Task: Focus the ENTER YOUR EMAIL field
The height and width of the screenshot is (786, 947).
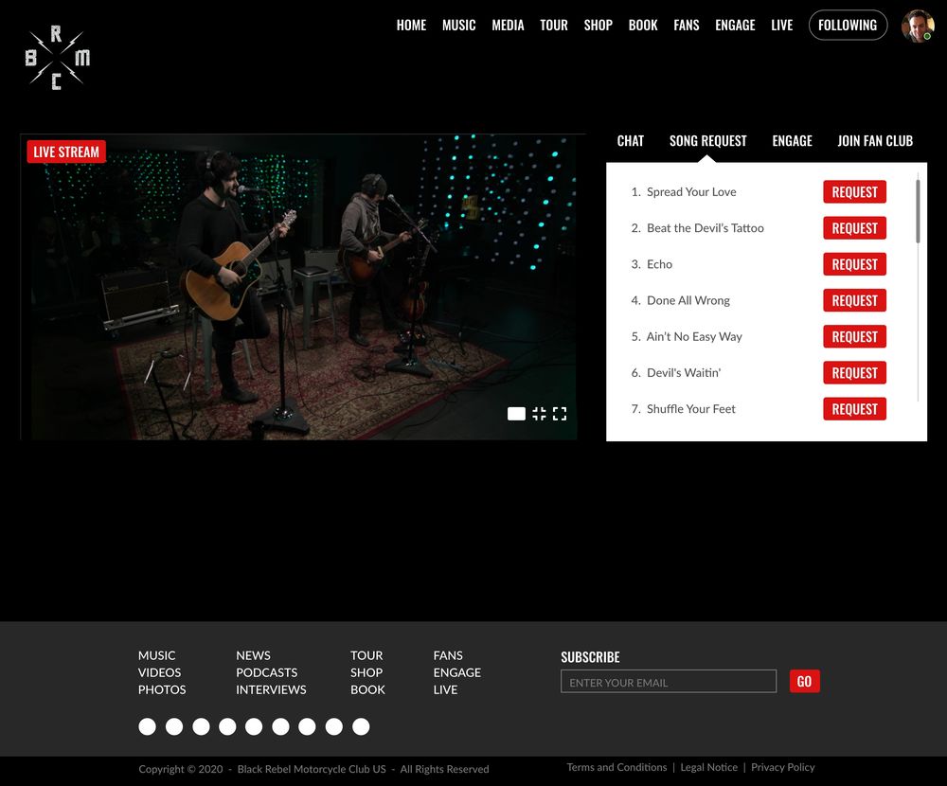Action: (x=669, y=682)
